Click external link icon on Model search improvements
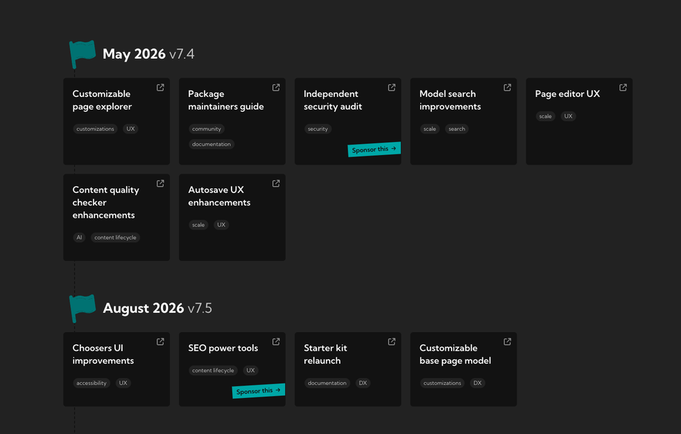The width and height of the screenshot is (681, 434). 508,87
